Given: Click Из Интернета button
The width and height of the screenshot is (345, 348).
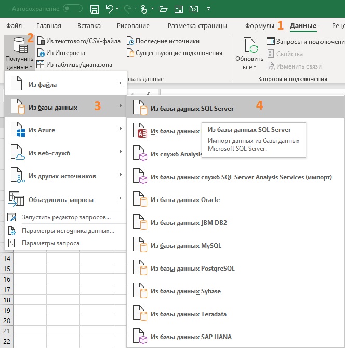Looking at the screenshot, I should [61, 53].
